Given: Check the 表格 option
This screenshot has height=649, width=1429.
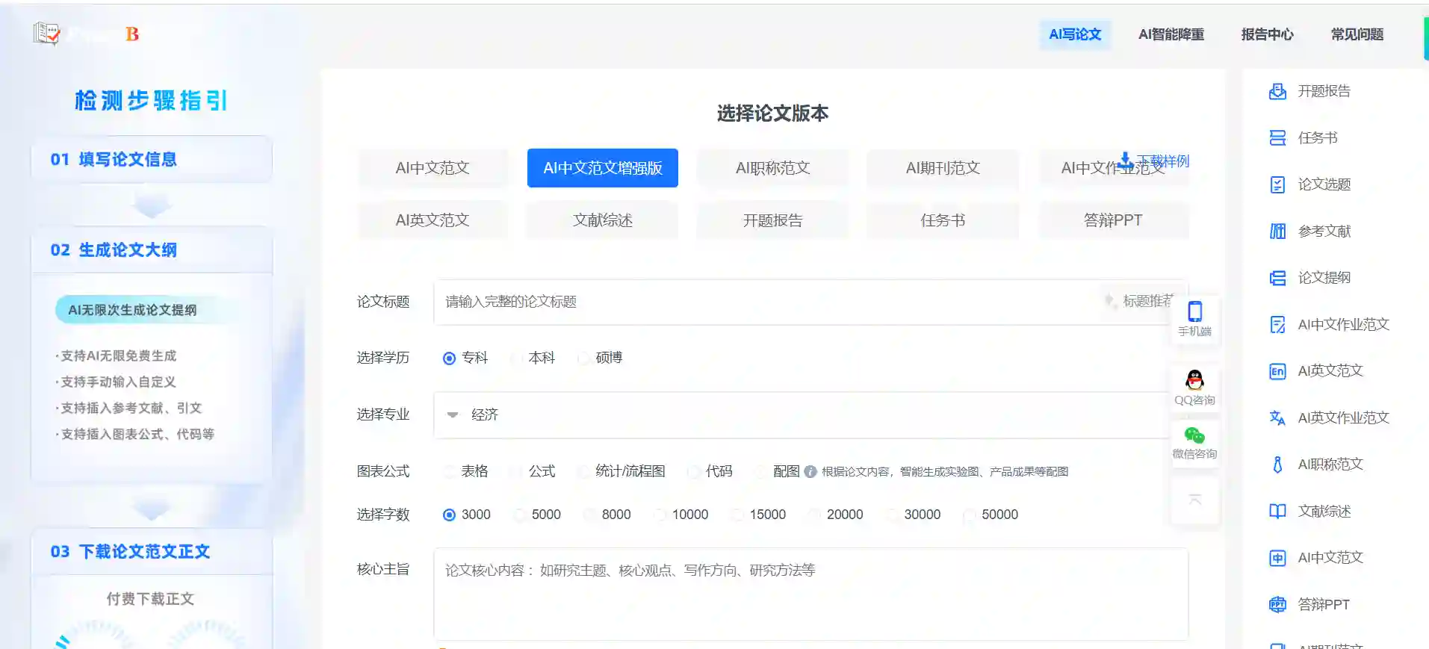Looking at the screenshot, I should (449, 471).
